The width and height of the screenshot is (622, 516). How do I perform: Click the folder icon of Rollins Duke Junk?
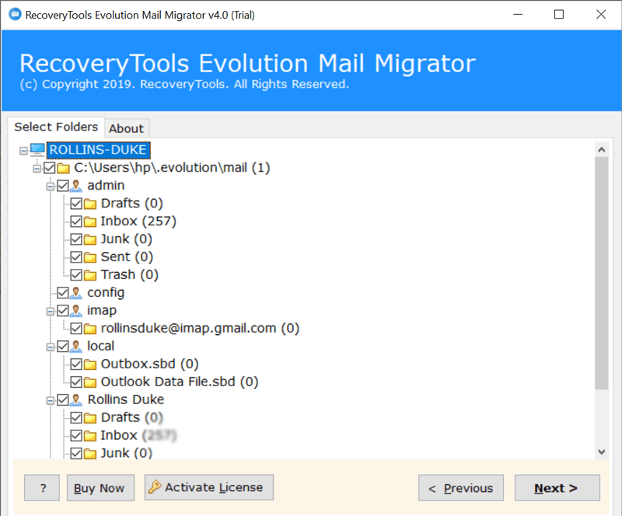click(90, 453)
